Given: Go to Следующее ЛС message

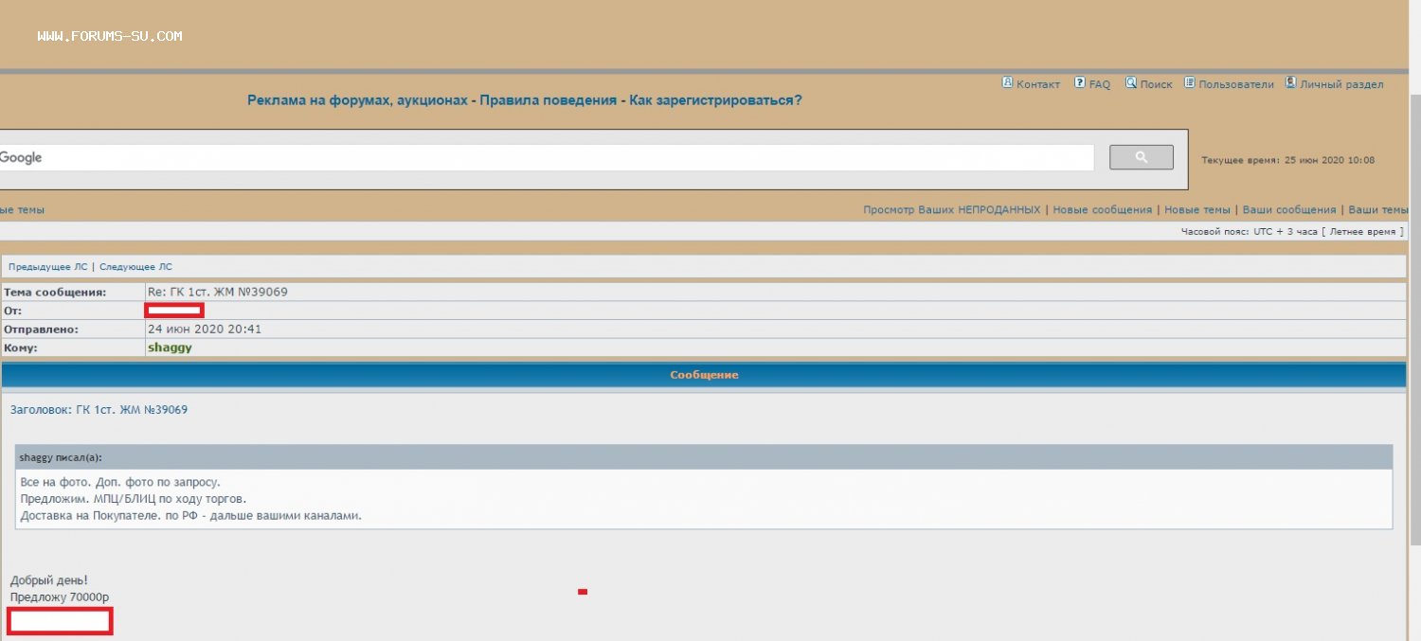Looking at the screenshot, I should point(135,267).
